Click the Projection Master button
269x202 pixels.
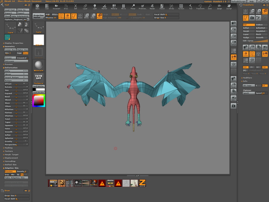click(x=39, y=16)
